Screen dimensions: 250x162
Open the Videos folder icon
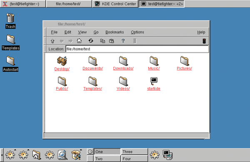click(123, 81)
